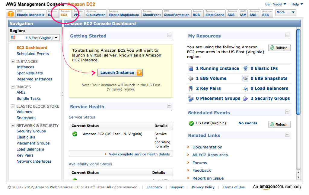Collapse the Service Health panel
This screenshot has height=195, width=309.
pyautogui.click(x=169, y=106)
